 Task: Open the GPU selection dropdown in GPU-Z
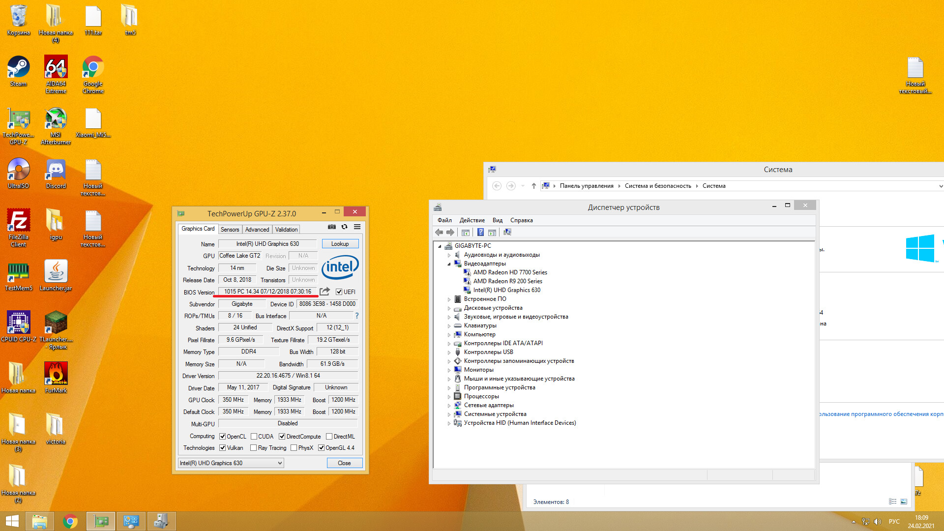231,463
